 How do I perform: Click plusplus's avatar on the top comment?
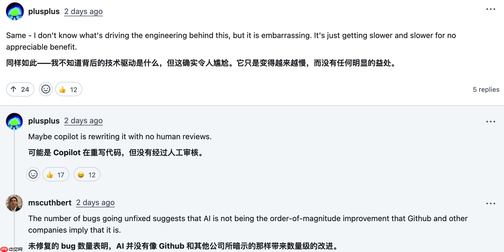click(x=15, y=11)
